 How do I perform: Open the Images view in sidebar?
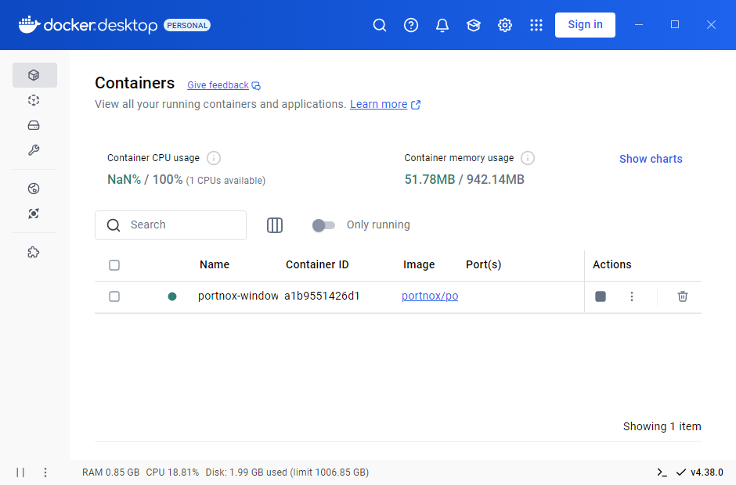[x=34, y=100]
